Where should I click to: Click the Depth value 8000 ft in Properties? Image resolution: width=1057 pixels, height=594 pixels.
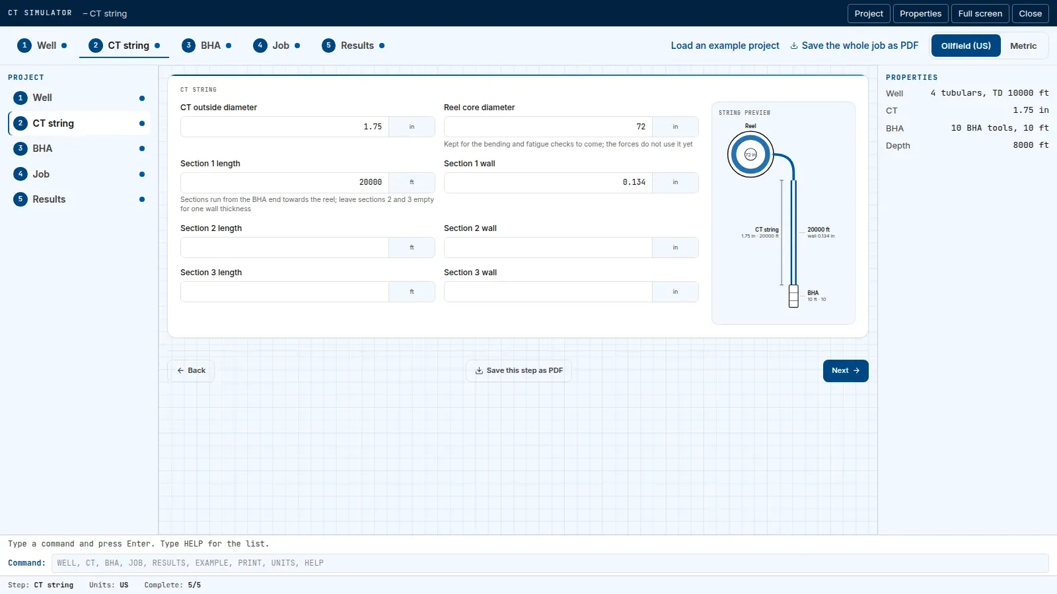point(1031,146)
